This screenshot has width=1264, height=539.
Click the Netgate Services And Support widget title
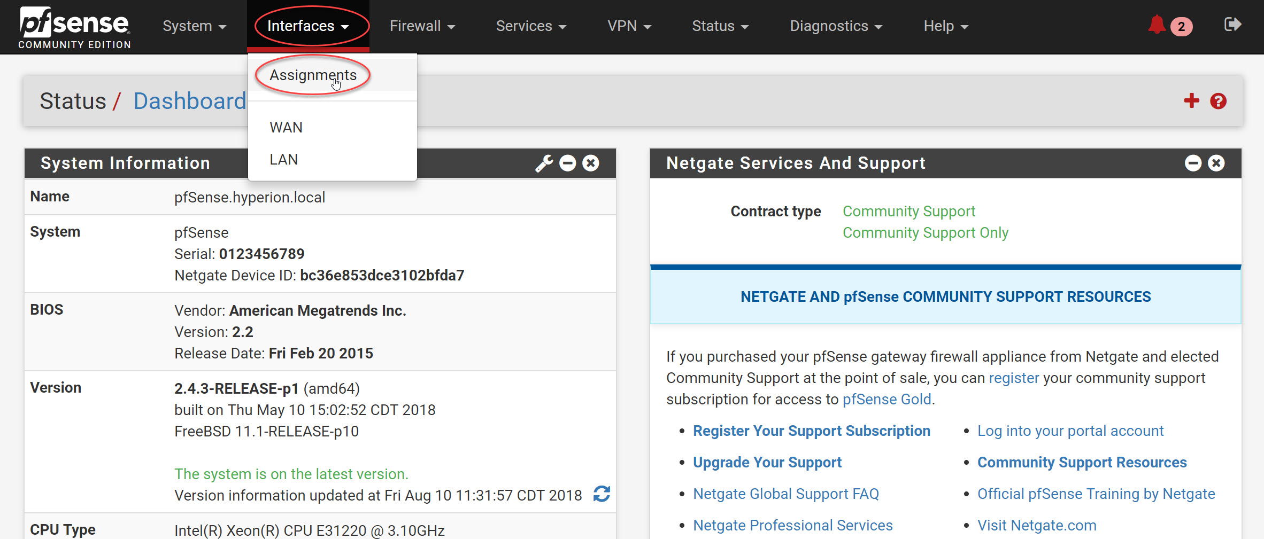click(x=796, y=163)
